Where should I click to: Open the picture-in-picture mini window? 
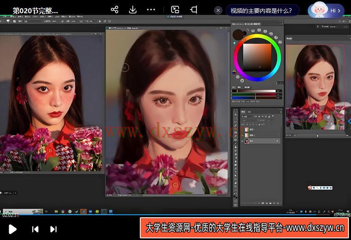point(175,10)
